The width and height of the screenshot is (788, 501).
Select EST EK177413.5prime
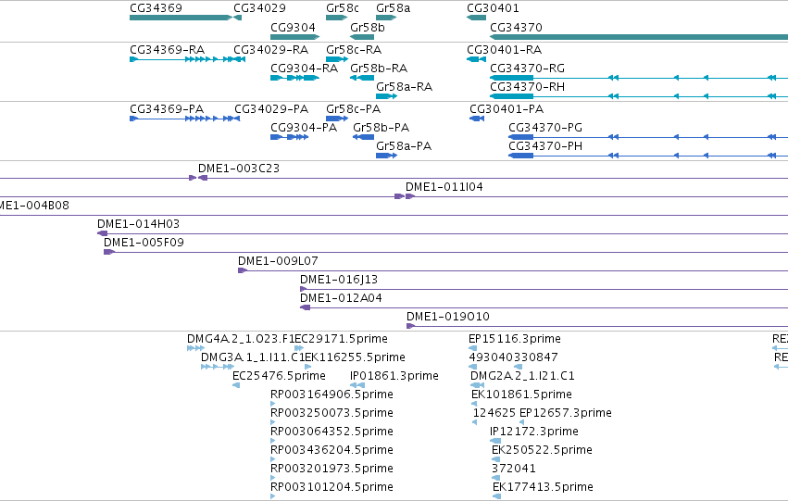[497, 496]
